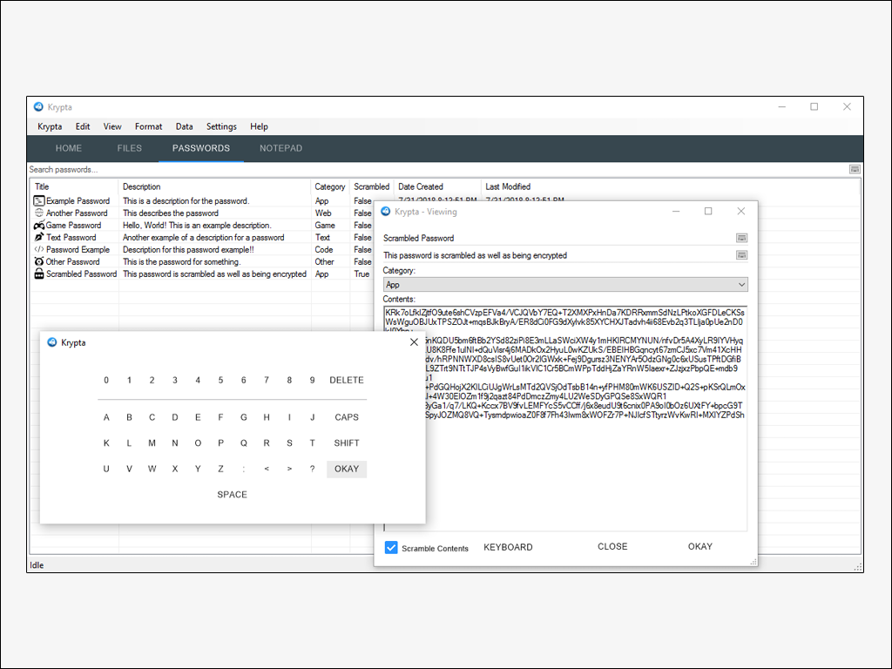Click the Password Example code icon
The height and width of the screenshot is (669, 892).
tap(38, 249)
